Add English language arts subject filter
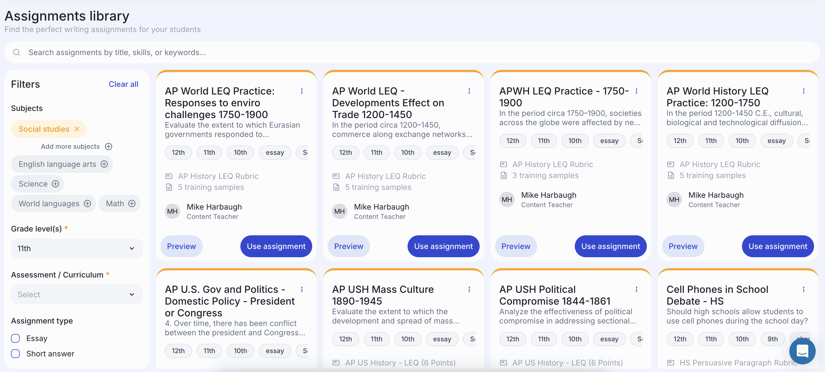Screen dimensions: 825x372 [104, 164]
